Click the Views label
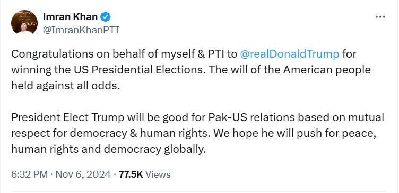The height and width of the screenshot is (193, 399). (x=158, y=174)
